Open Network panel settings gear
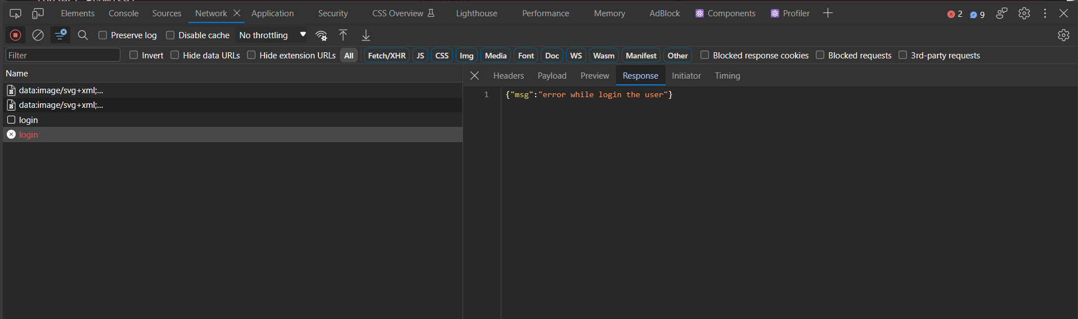This screenshot has height=319, width=1078. (x=1063, y=35)
